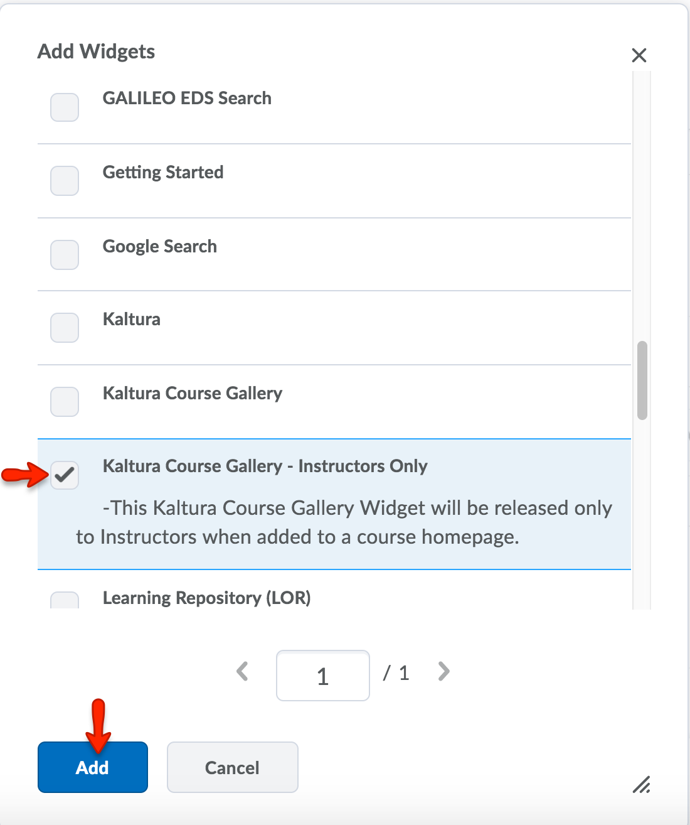Uncheck Kaltura Course Gallery - Instructors Only

coord(65,475)
